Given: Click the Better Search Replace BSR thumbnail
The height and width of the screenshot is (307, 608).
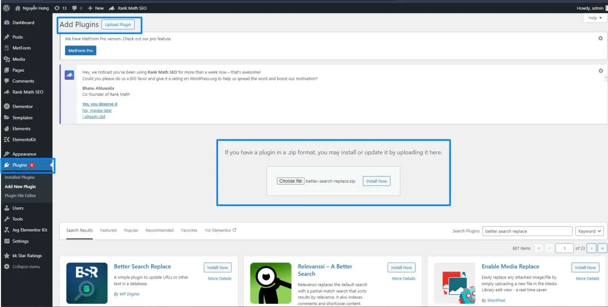Looking at the screenshot, I should coord(87,283).
